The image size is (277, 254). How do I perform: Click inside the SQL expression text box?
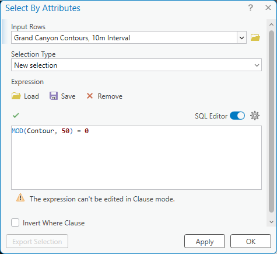tap(136, 158)
